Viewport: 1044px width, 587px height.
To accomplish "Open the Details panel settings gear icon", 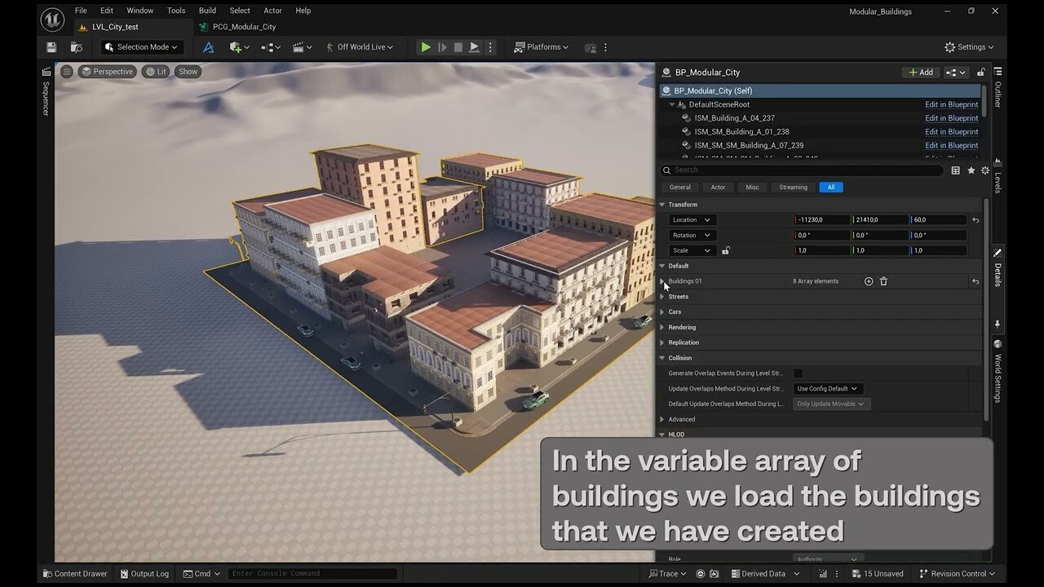I will click(x=984, y=170).
